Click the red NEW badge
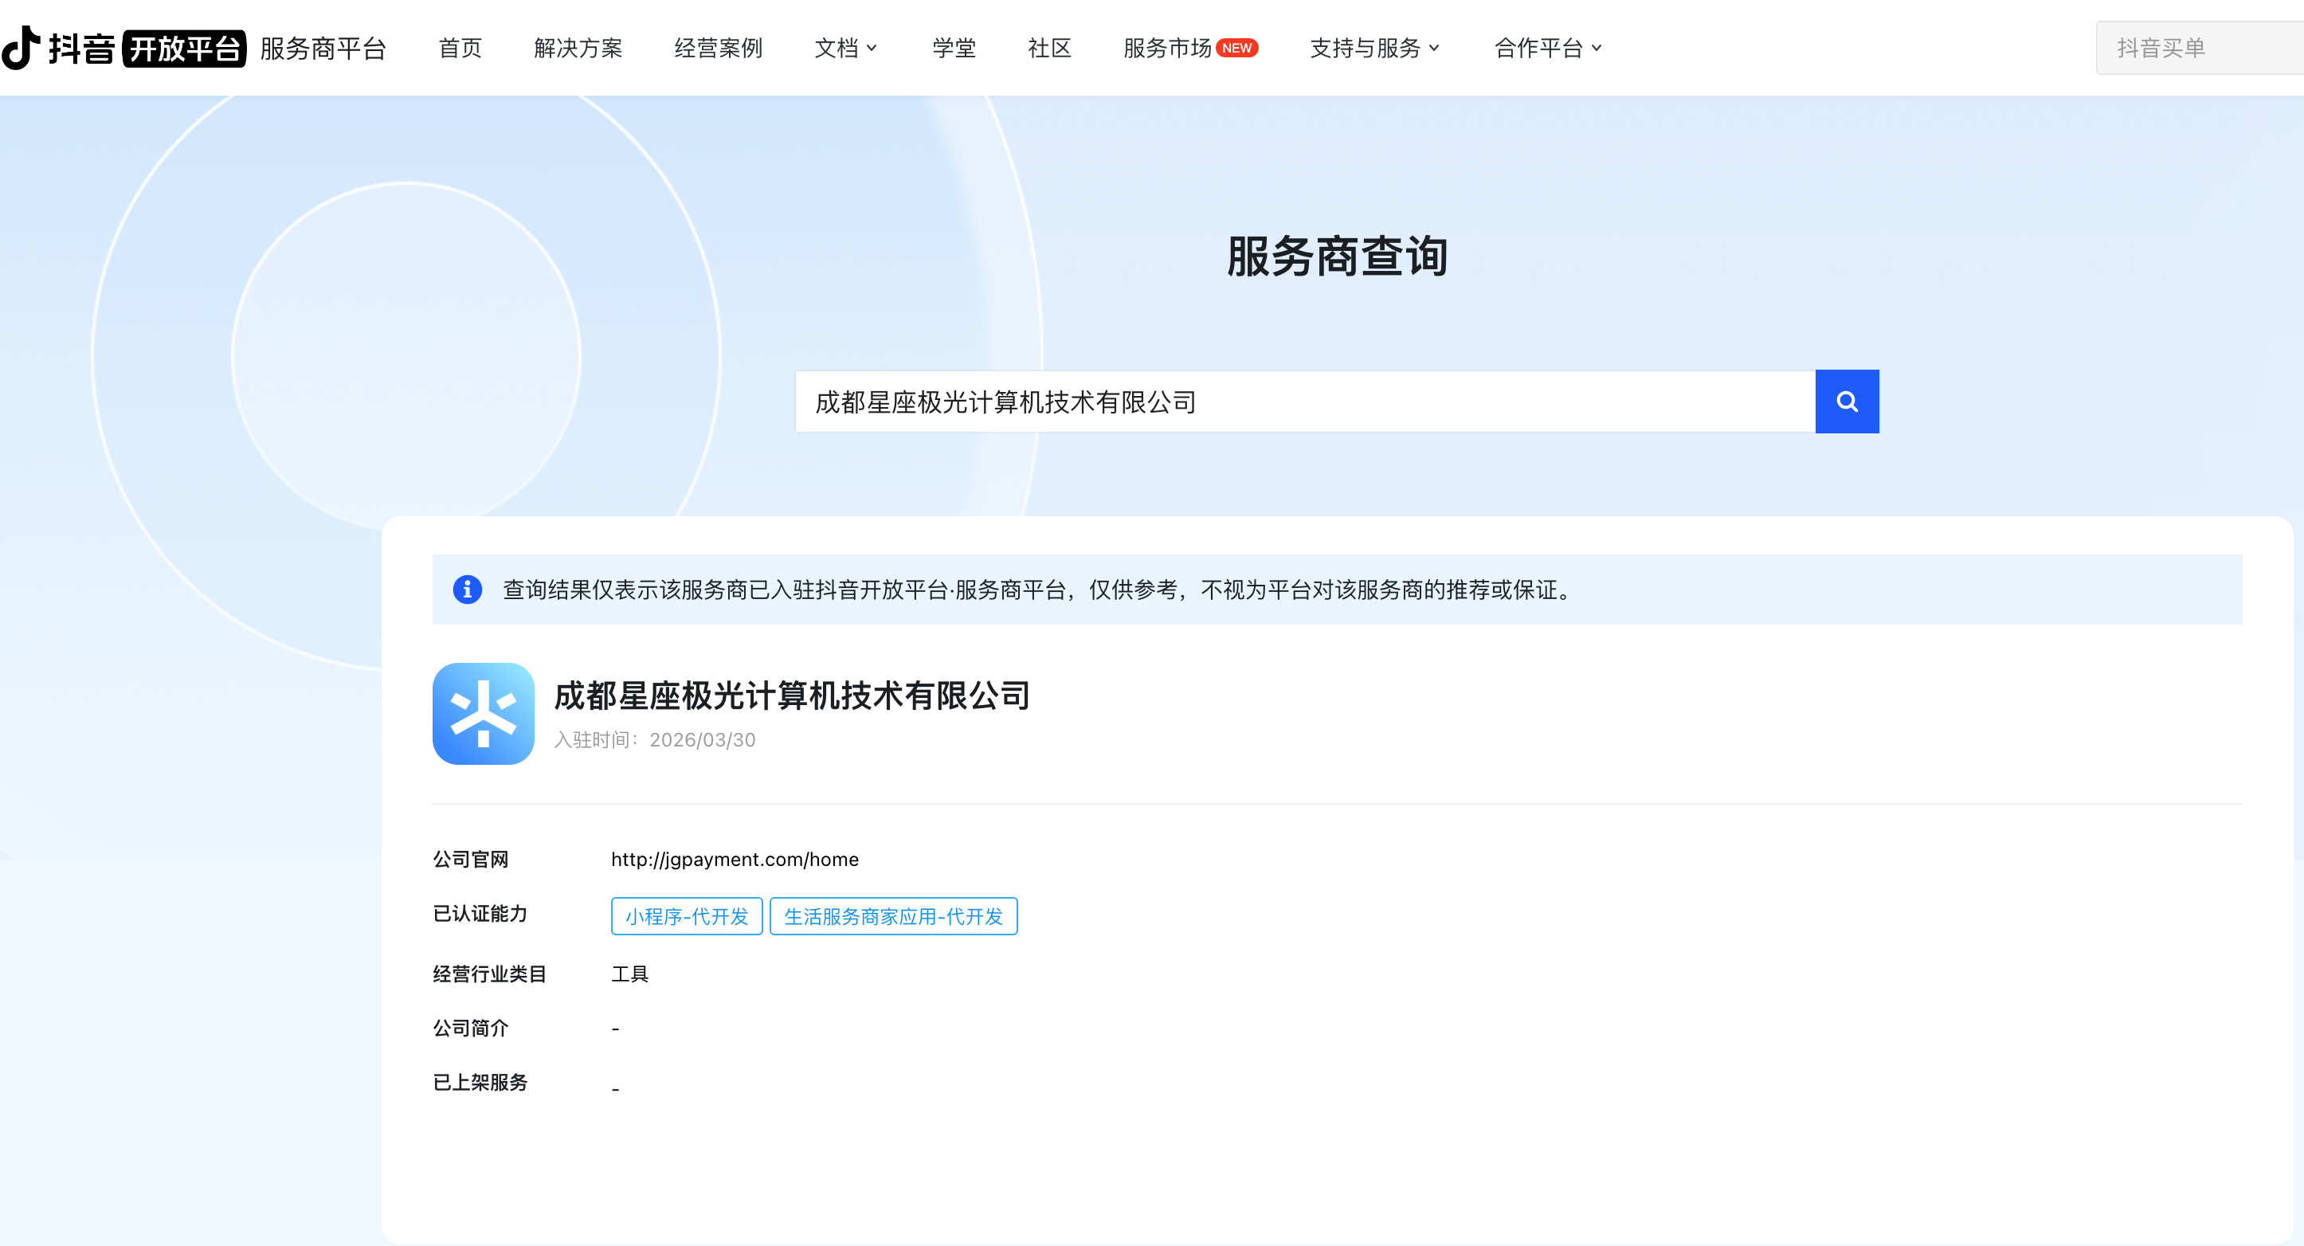2304x1246 pixels. [x=1237, y=48]
